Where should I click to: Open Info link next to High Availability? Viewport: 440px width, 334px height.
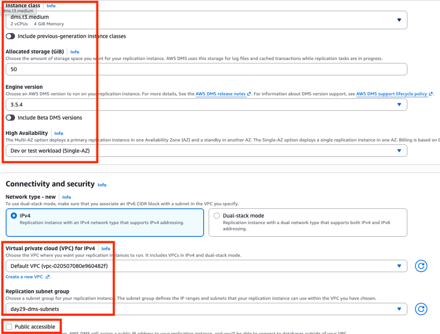(58, 133)
